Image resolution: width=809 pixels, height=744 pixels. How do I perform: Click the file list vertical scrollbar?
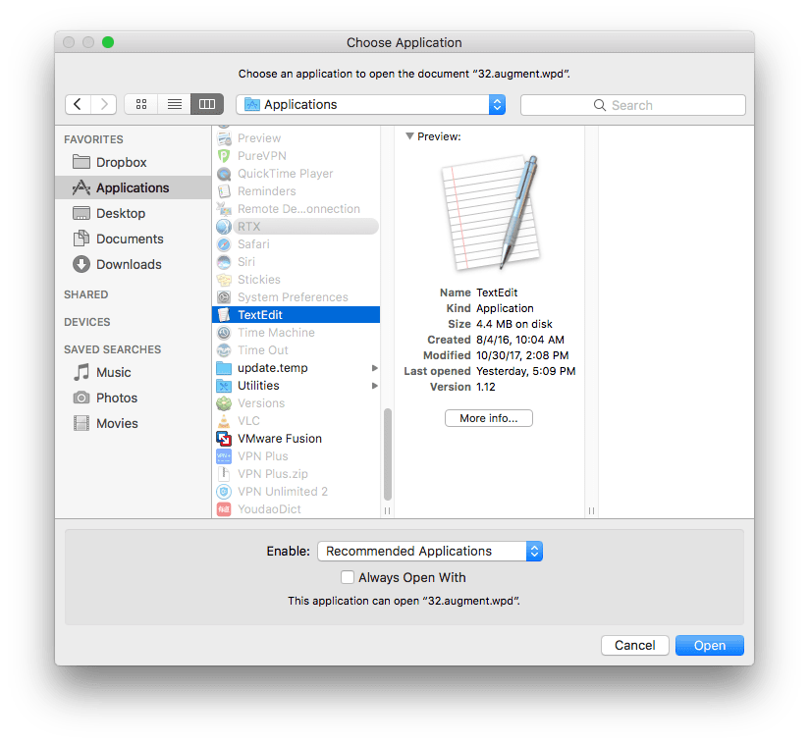pos(388,454)
